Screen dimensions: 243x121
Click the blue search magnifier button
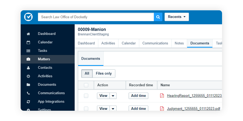coord(158,17)
